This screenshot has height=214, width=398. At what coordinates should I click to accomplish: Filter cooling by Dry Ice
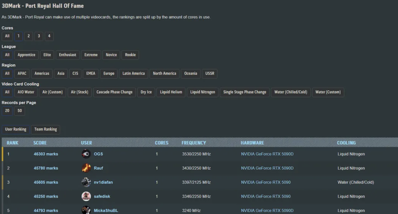(146, 92)
